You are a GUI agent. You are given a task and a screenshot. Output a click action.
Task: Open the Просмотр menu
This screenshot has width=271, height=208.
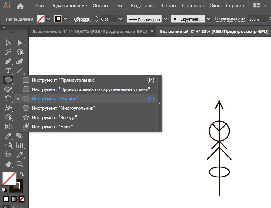(x=193, y=6)
